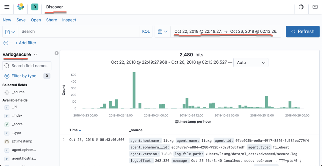
Task: Click the tallest histogram bar
Action: [x=134, y=90]
